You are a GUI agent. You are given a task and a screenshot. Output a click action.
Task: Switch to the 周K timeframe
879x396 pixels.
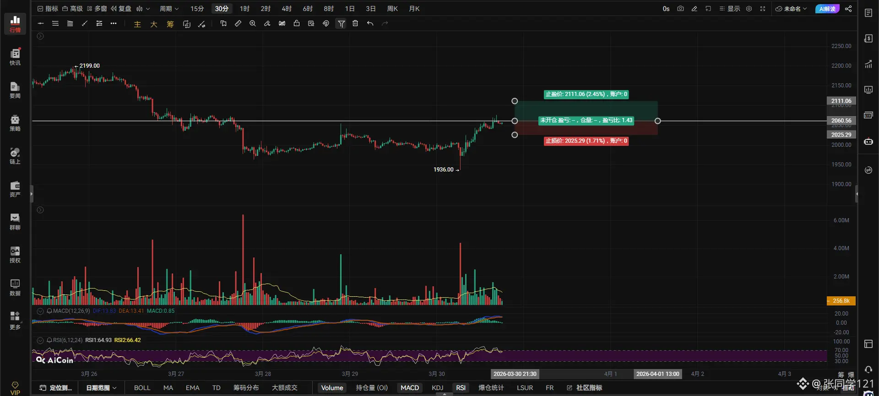[392, 9]
